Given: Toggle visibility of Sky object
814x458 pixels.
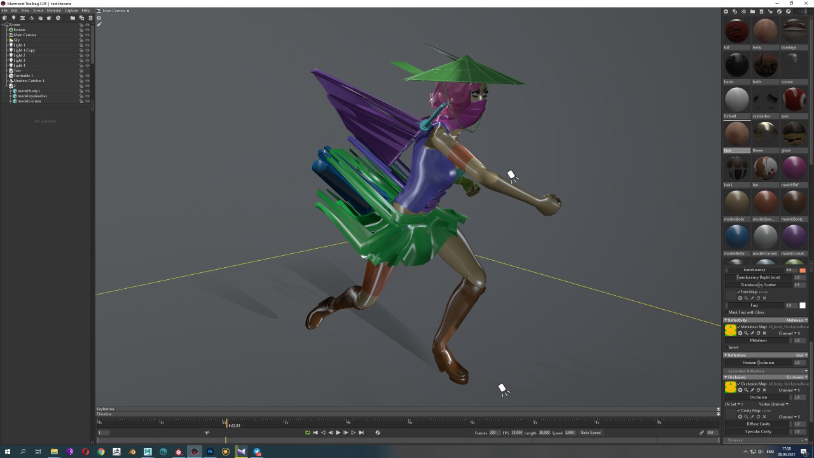Looking at the screenshot, I should (87, 40).
